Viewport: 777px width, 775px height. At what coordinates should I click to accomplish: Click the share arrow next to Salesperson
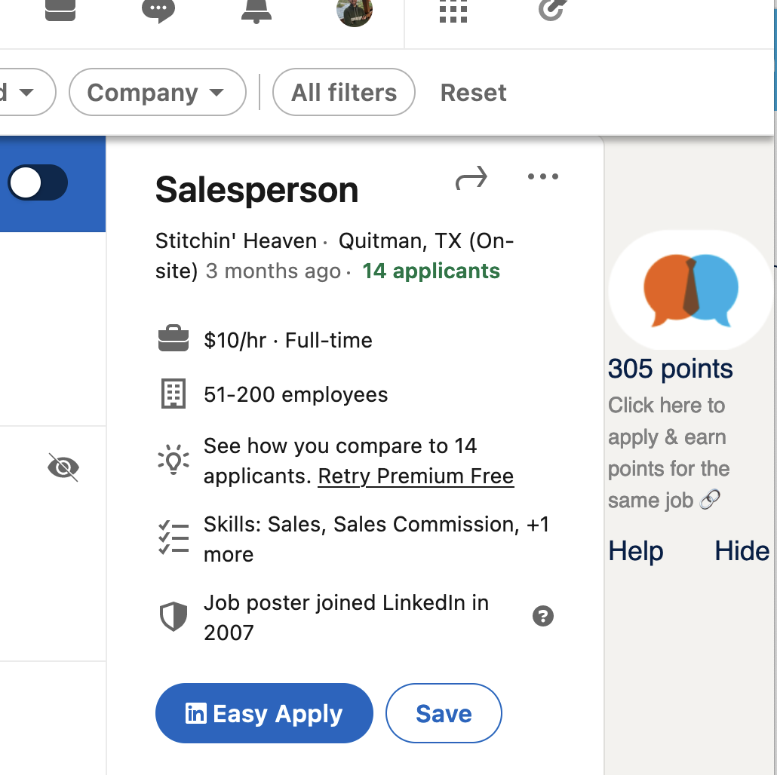point(471,178)
